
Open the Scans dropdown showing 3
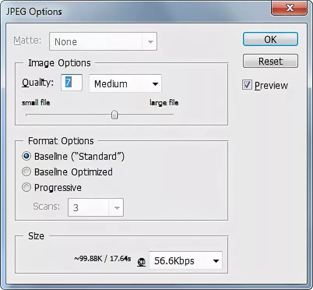pos(96,207)
